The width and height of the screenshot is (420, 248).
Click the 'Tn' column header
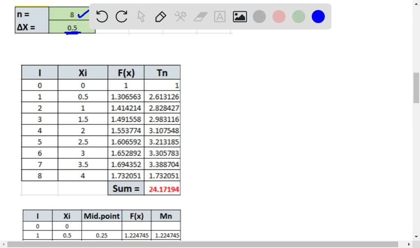tap(162, 72)
